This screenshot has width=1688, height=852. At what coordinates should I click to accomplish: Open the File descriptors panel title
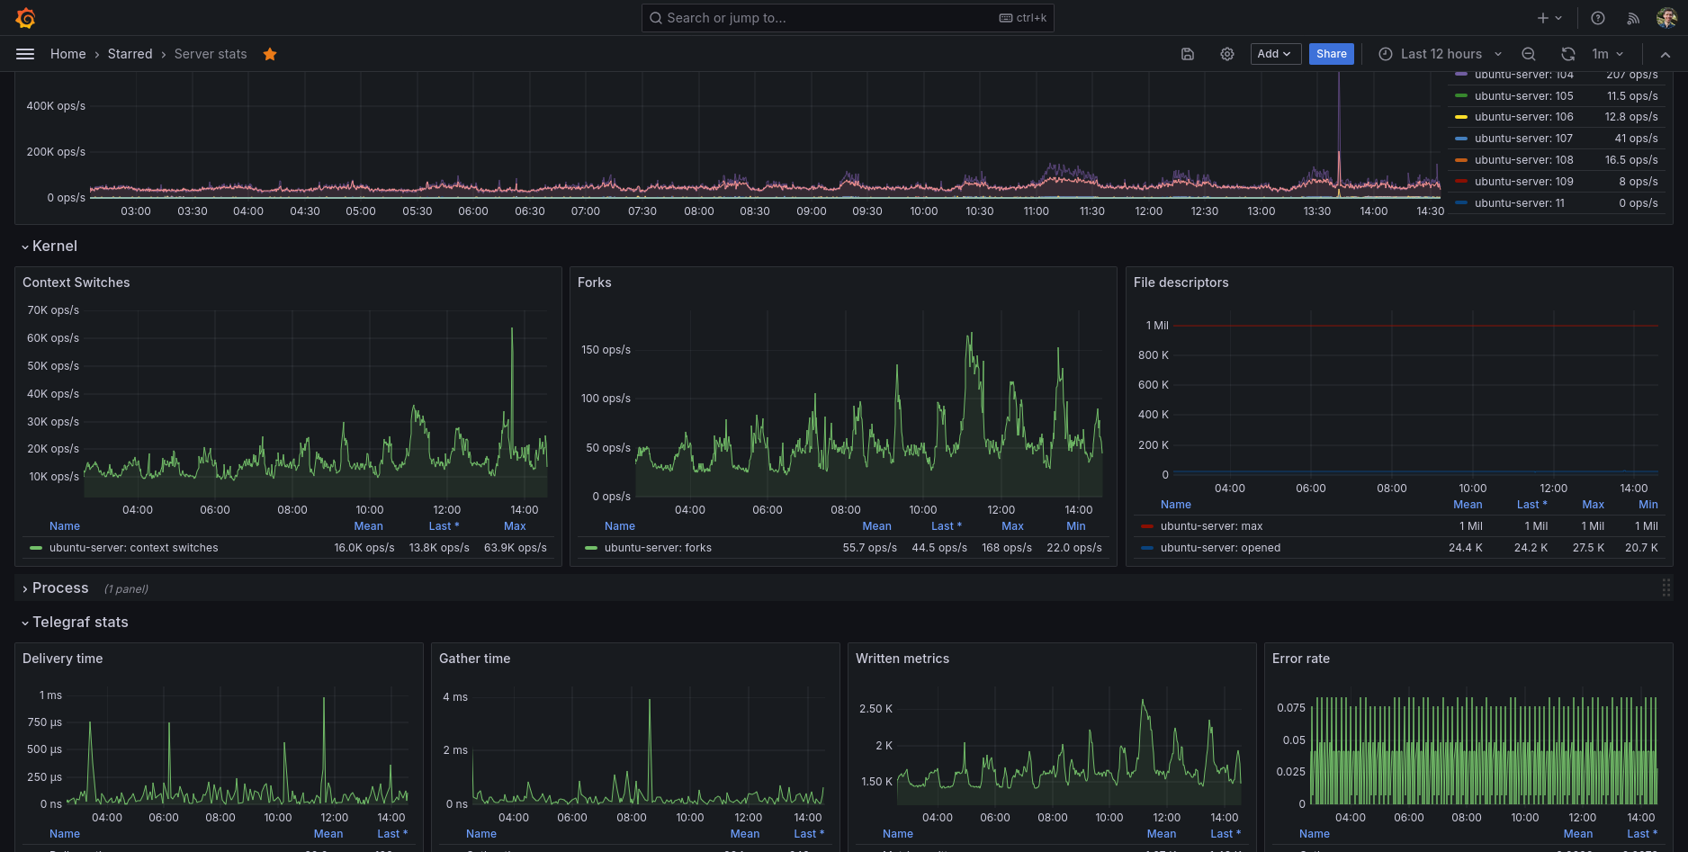[1181, 283]
